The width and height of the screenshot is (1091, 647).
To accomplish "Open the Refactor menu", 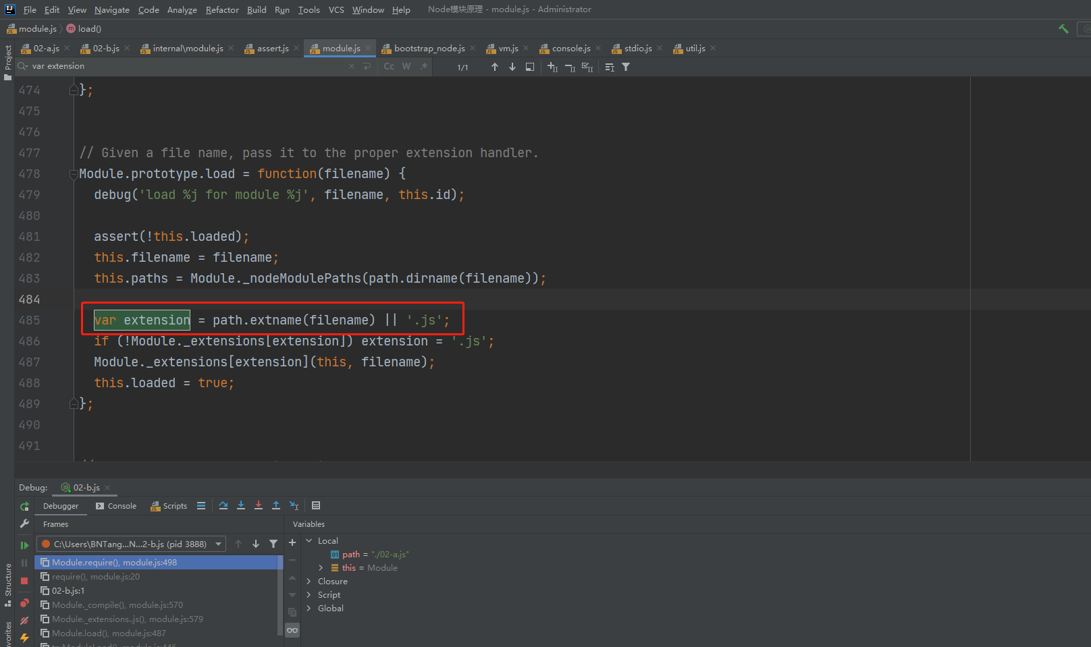I will (x=222, y=9).
